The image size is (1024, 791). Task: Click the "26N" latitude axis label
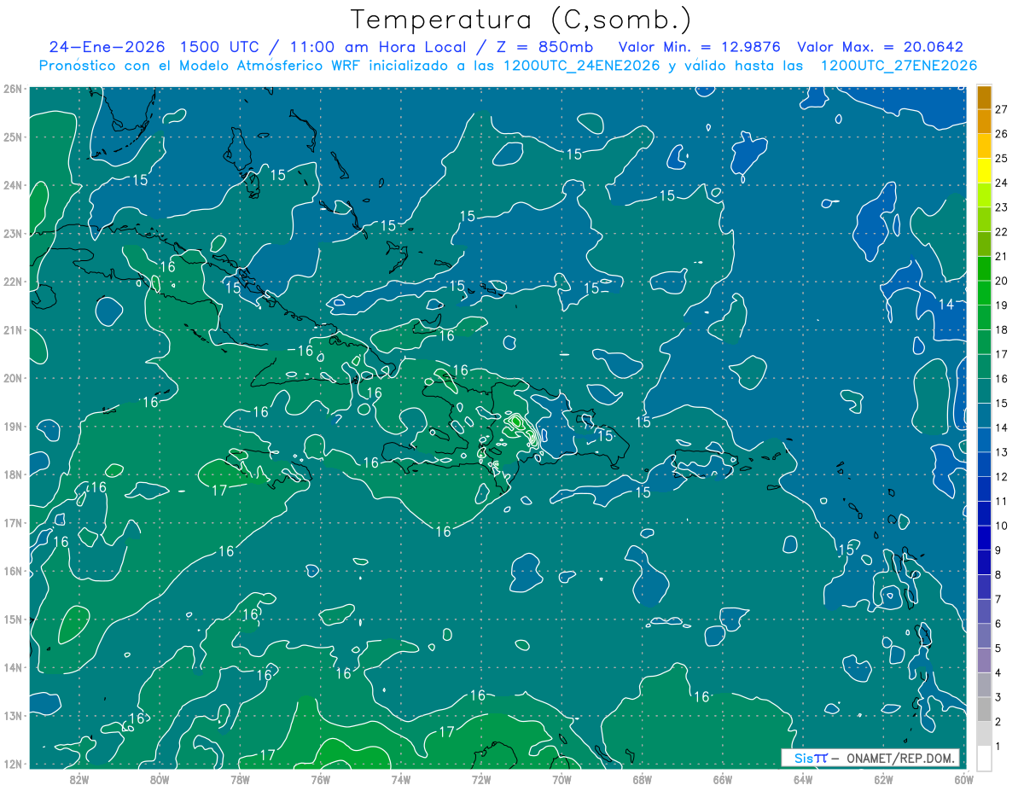point(12,89)
